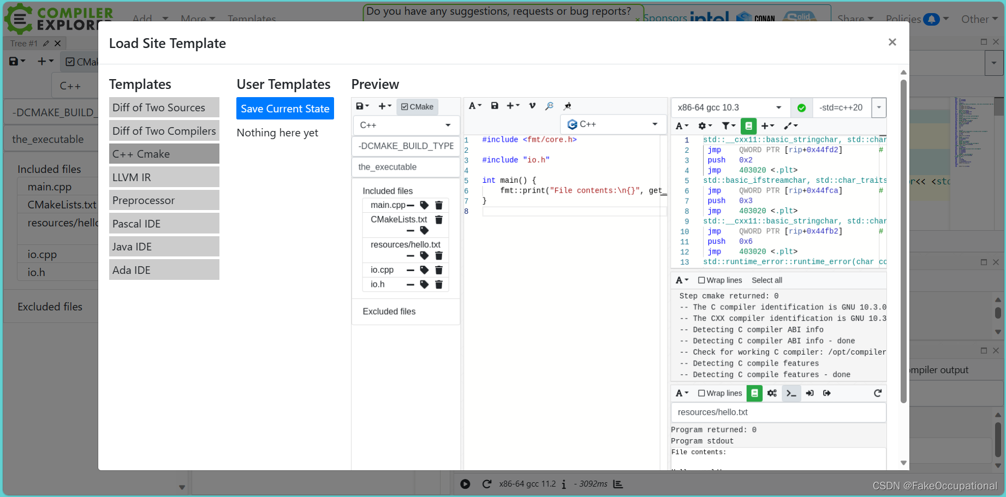
Task: Open the editor add pane (+) menu
Action: click(x=513, y=106)
